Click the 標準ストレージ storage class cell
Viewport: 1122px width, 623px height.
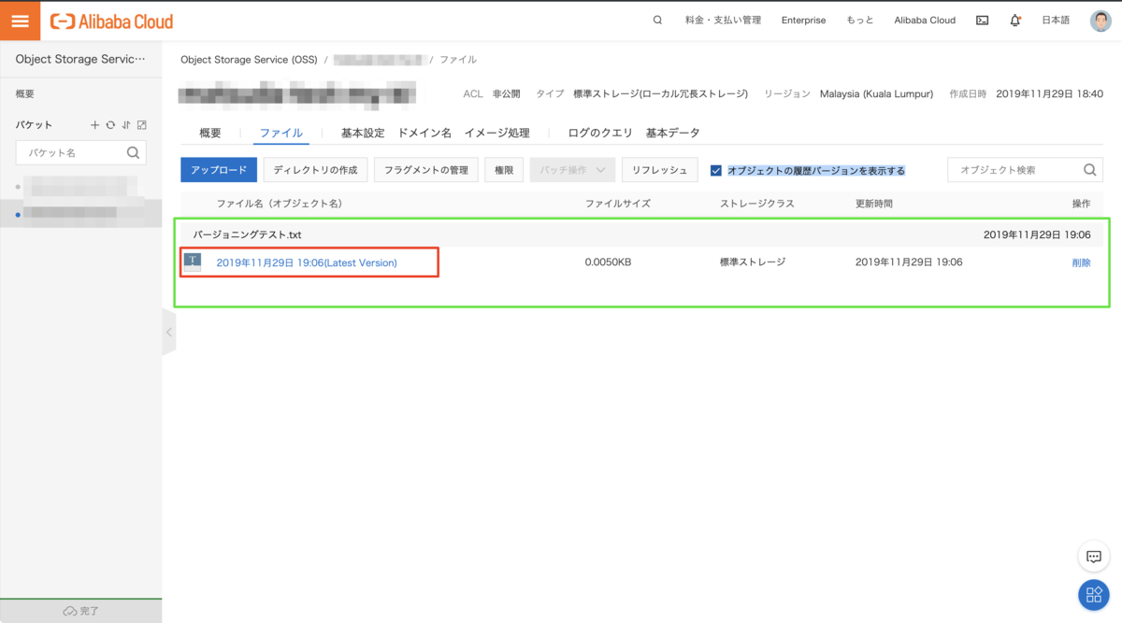753,262
